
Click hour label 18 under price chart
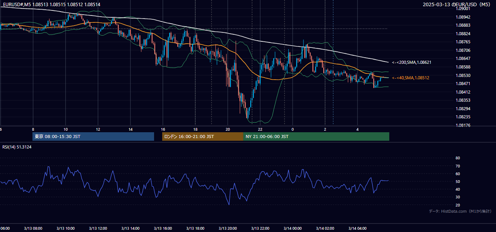click(x=195, y=129)
